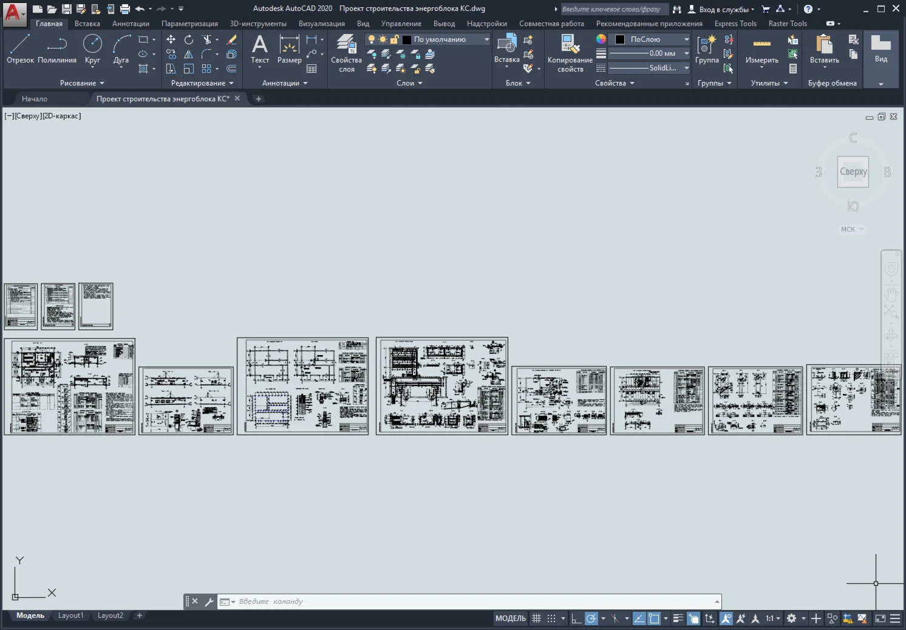
Task: Click Копирование свойств match properties
Action: pyautogui.click(x=570, y=53)
